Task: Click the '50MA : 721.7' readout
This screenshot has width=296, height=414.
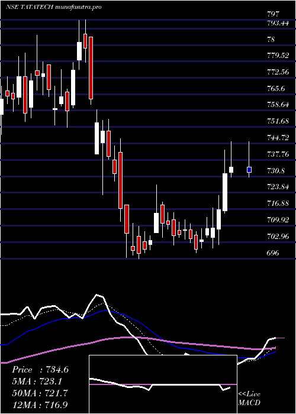Action: (x=40, y=393)
